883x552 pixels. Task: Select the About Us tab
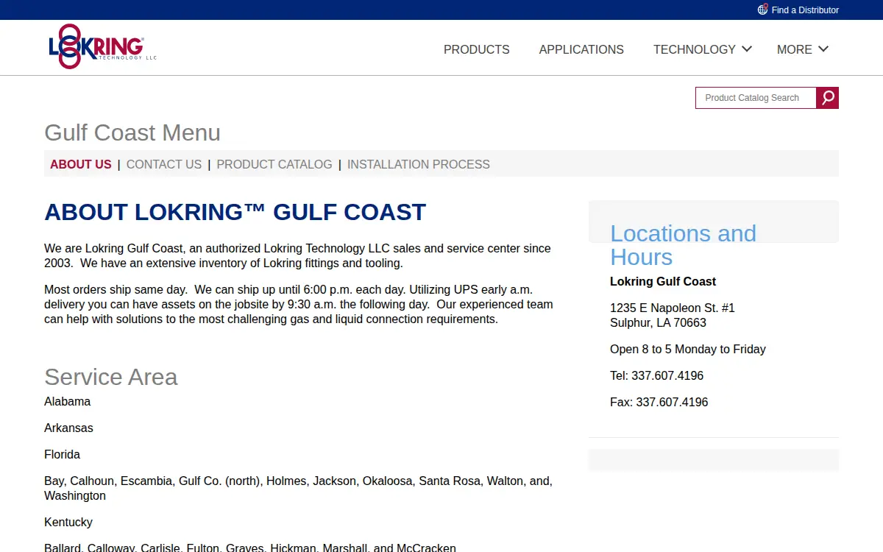[81, 165]
